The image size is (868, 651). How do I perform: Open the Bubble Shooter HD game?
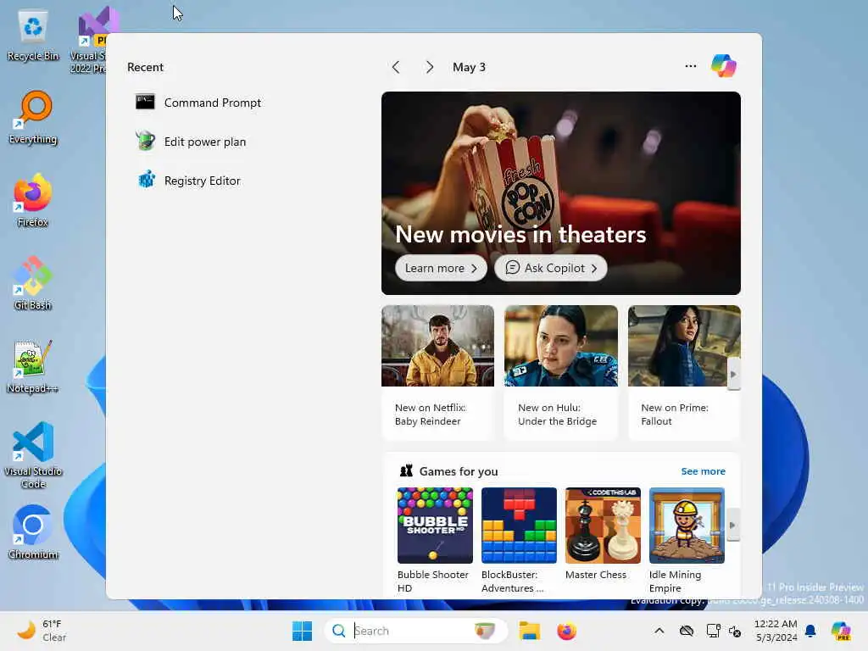pos(435,540)
